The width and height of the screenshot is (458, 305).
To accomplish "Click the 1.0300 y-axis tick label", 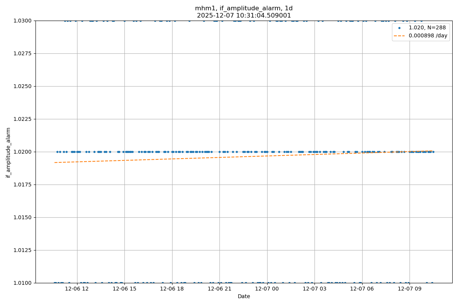I will coord(24,21).
